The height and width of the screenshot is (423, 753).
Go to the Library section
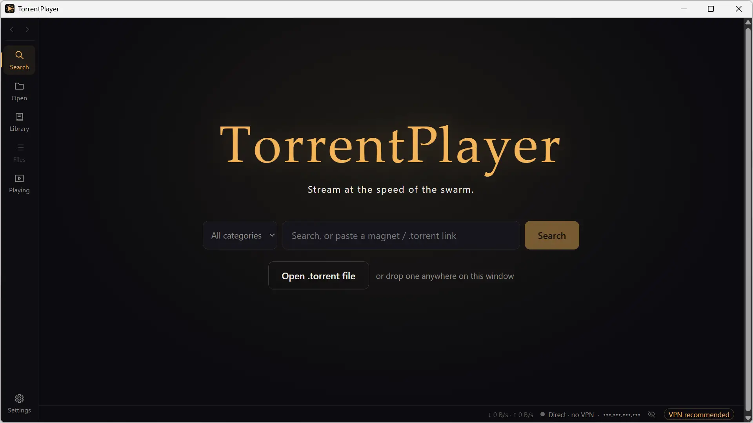click(x=19, y=122)
